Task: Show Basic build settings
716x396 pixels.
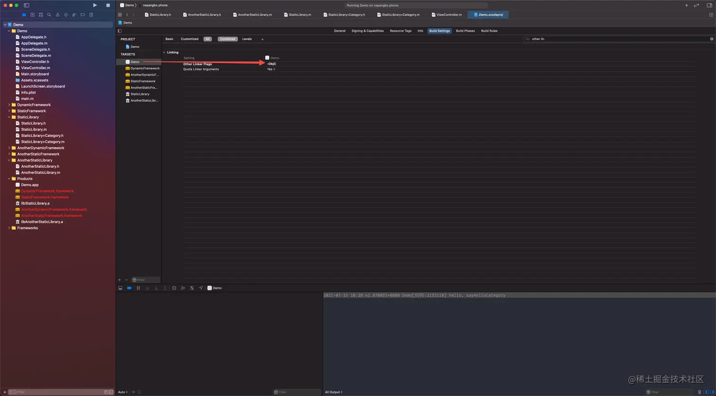Action: point(169,39)
